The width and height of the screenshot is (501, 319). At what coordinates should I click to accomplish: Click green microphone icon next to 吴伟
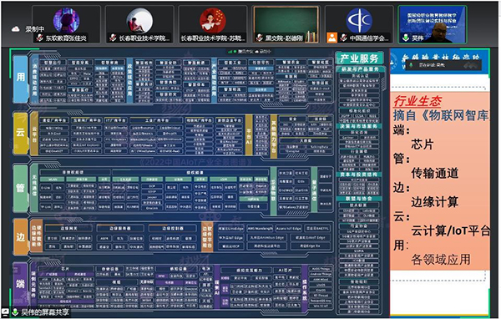coord(406,38)
